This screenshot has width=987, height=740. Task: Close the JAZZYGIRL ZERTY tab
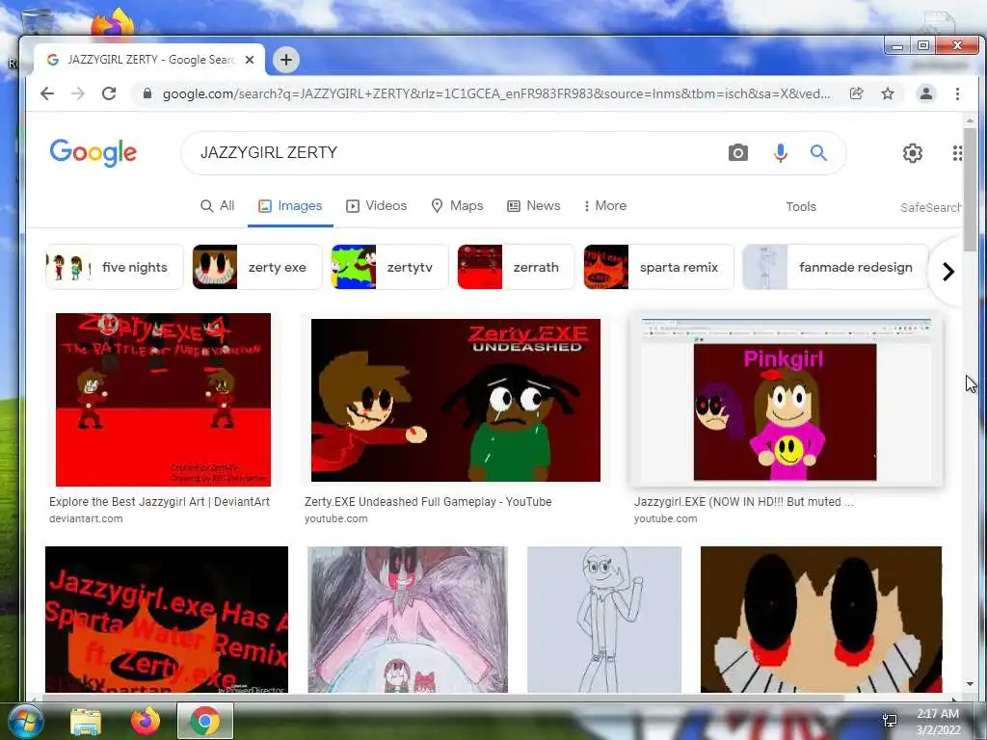[x=250, y=60]
